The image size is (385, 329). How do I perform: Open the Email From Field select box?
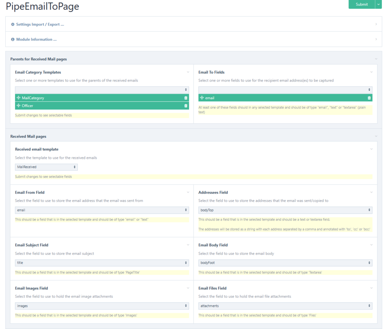(x=102, y=210)
